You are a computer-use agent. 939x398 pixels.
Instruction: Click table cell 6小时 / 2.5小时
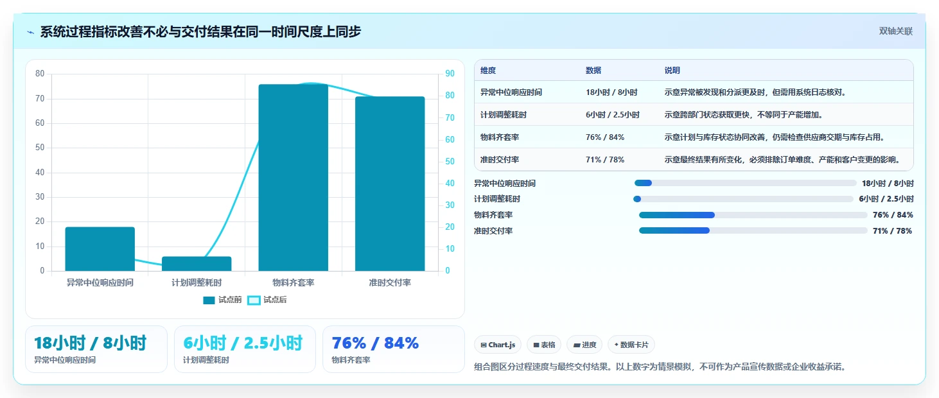tap(613, 115)
